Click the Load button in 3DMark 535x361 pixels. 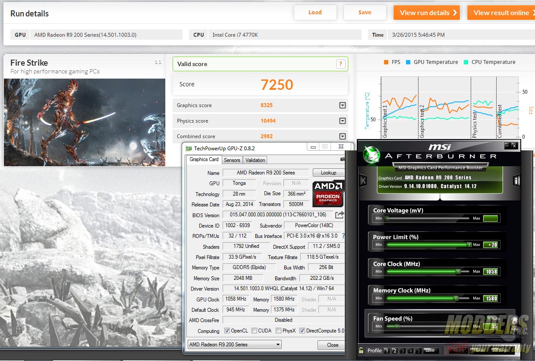click(315, 13)
